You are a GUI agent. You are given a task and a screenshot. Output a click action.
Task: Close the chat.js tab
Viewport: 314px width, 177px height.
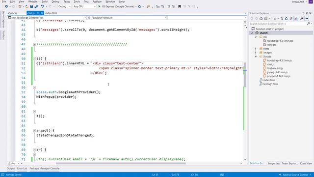tap(42, 13)
